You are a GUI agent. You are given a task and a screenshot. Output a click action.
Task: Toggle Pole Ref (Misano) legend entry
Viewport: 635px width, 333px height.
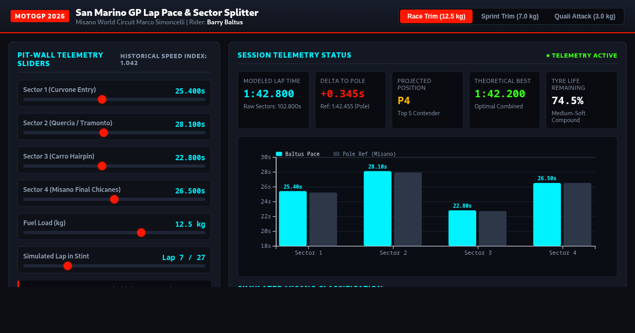click(x=365, y=154)
